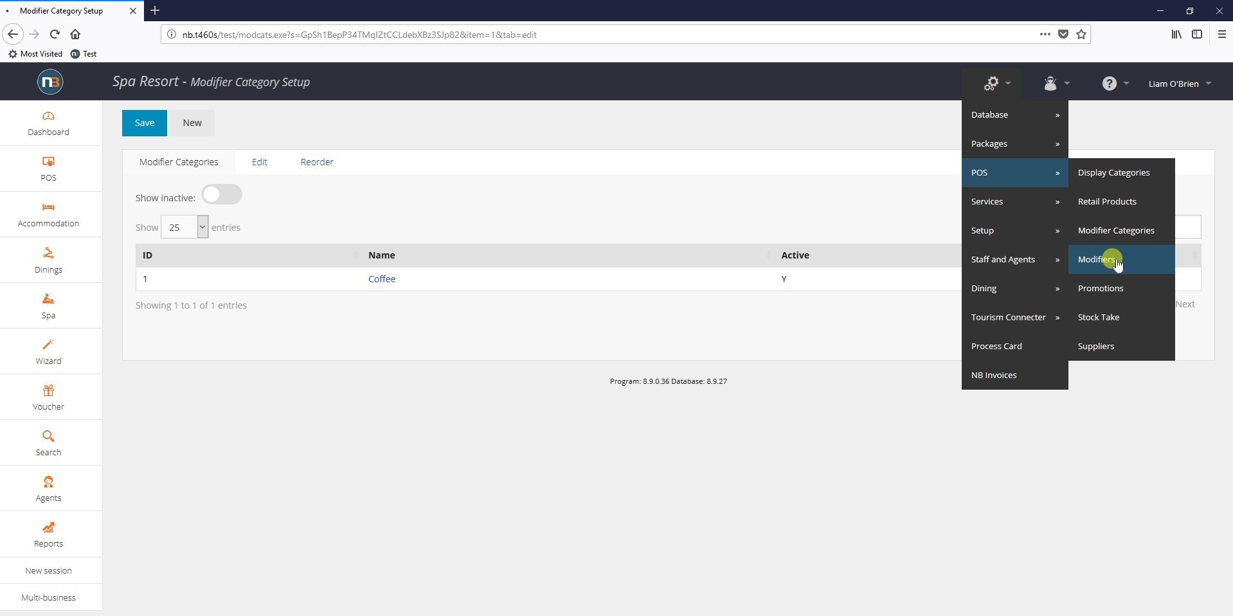Click the New button
This screenshot has width=1233, height=616.
coord(192,123)
